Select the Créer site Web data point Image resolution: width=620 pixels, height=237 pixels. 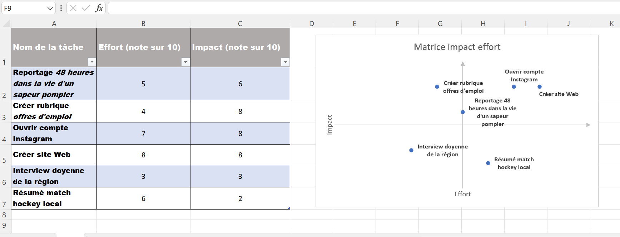[x=540, y=87]
